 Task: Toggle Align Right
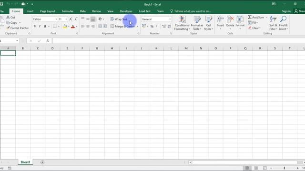pos(93,26)
